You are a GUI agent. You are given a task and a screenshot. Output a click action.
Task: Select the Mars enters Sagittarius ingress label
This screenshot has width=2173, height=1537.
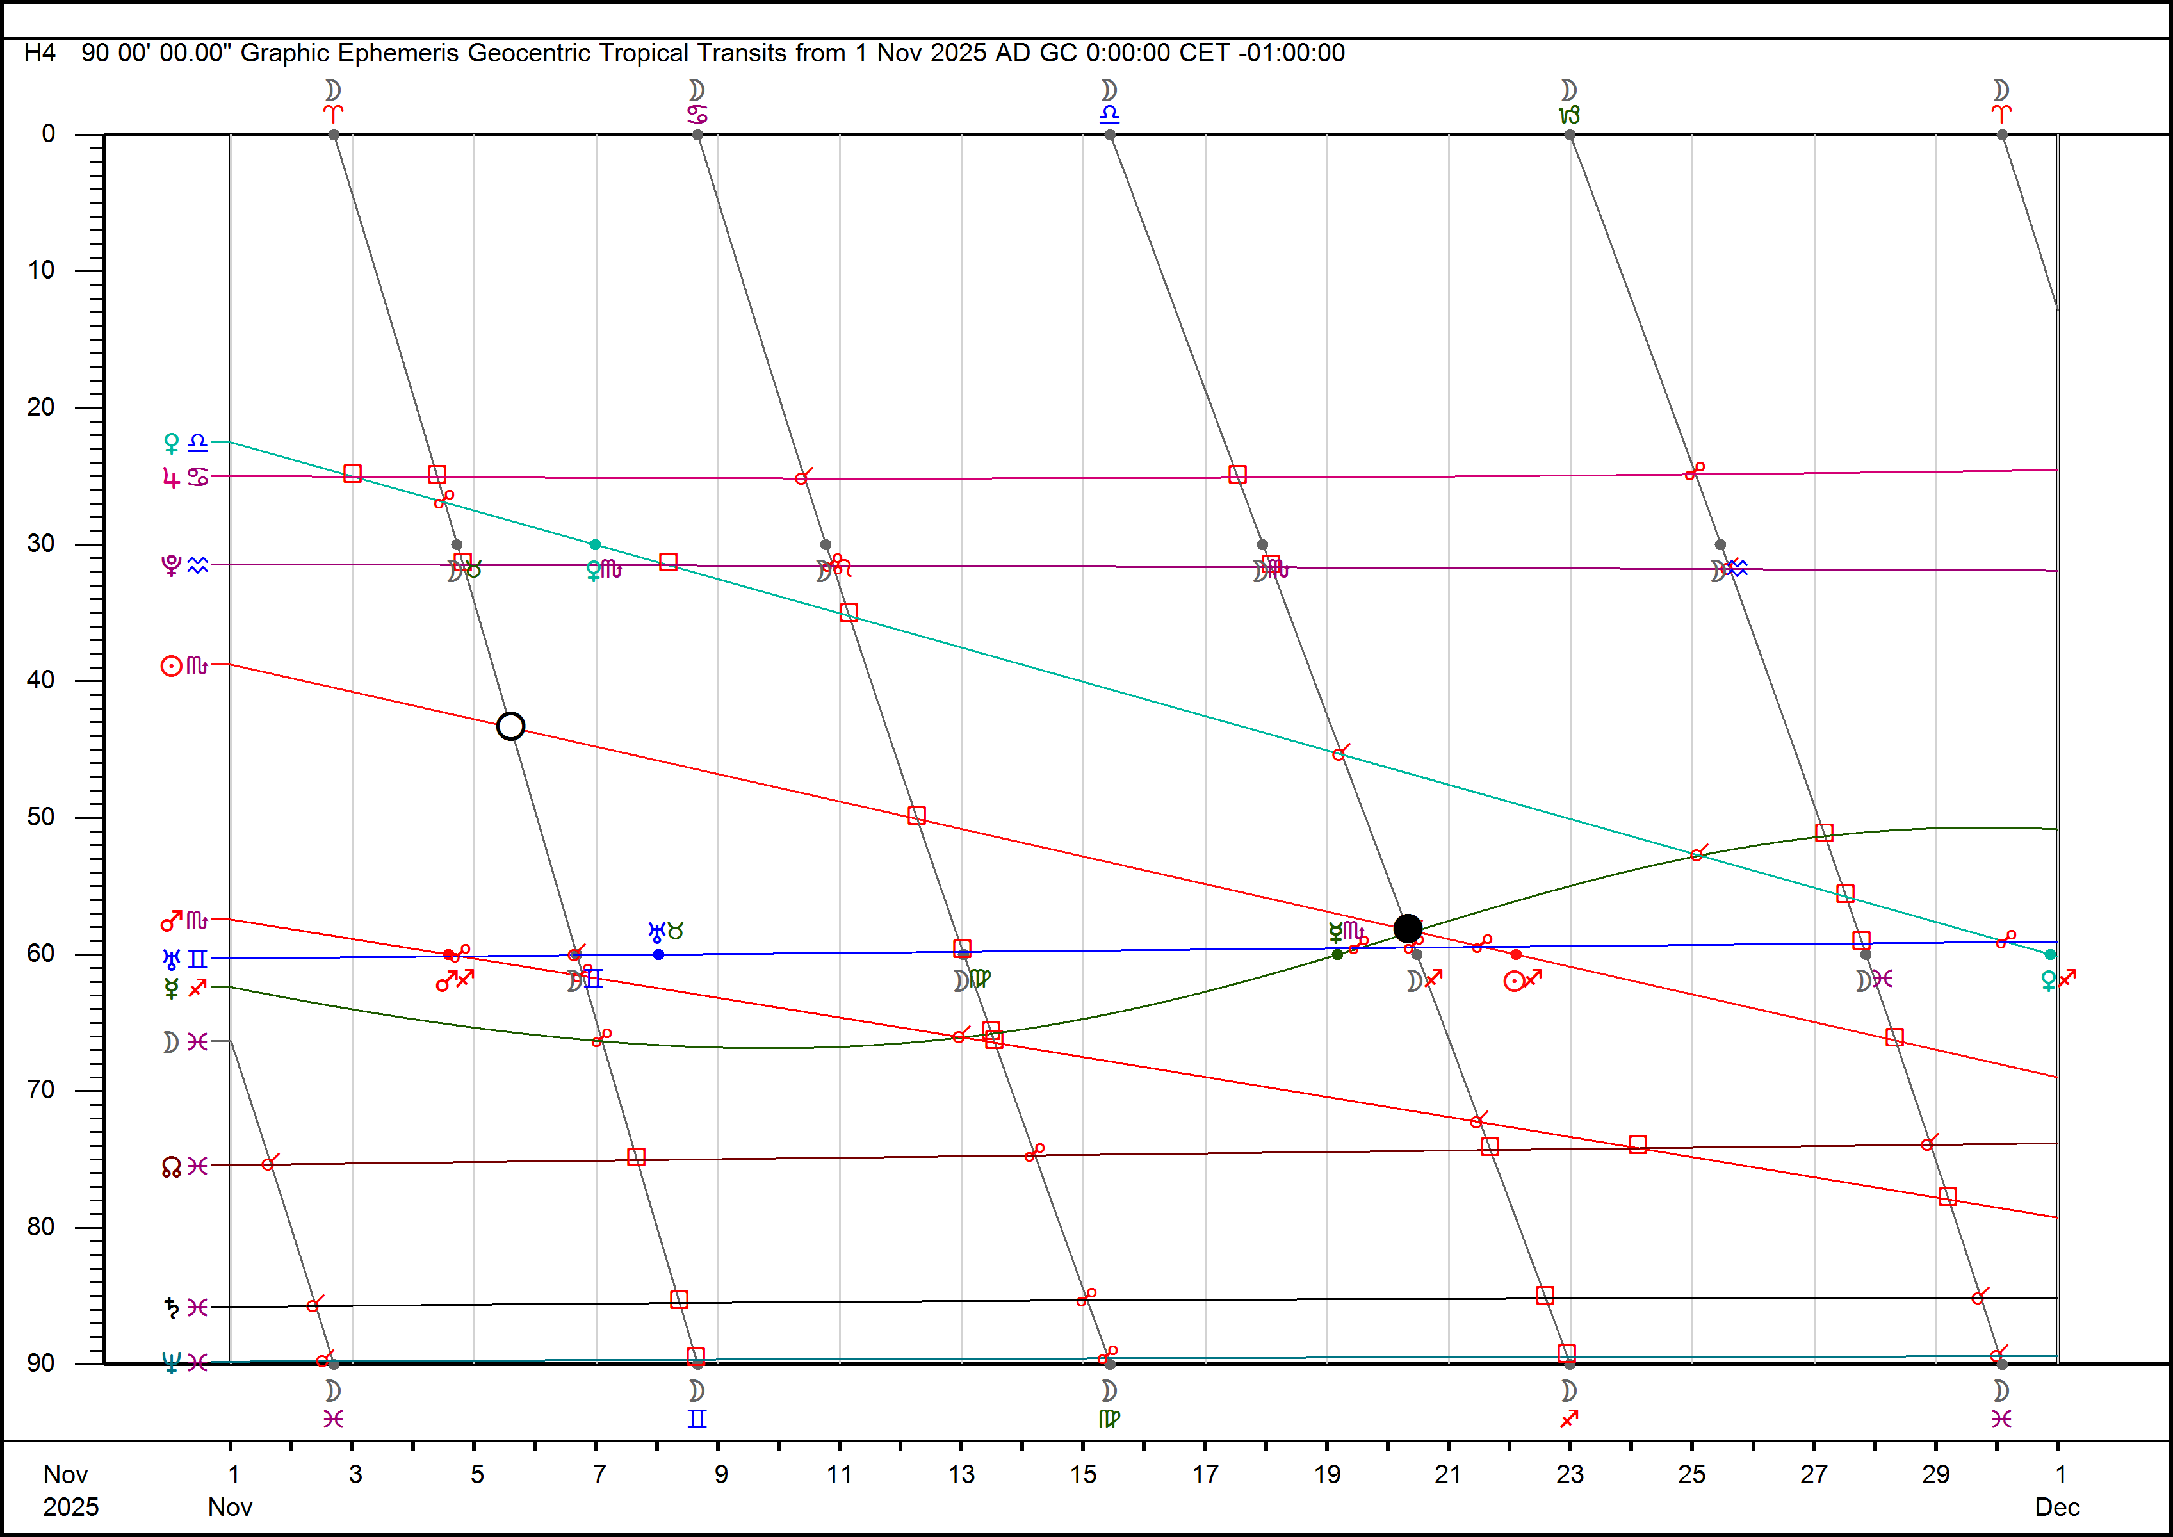click(454, 980)
